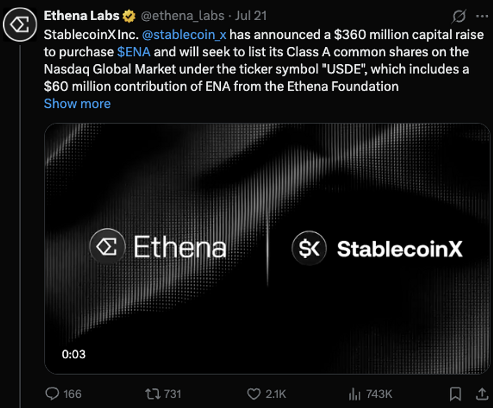Viewport: 493px width, 408px height.
Task: Expand the post with Show more
Action: (x=77, y=103)
